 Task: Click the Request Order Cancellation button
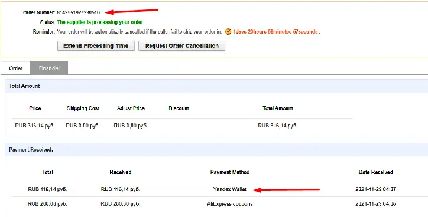click(x=182, y=46)
